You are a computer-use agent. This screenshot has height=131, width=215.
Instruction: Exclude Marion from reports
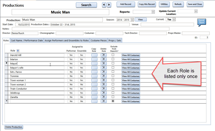[113, 59]
